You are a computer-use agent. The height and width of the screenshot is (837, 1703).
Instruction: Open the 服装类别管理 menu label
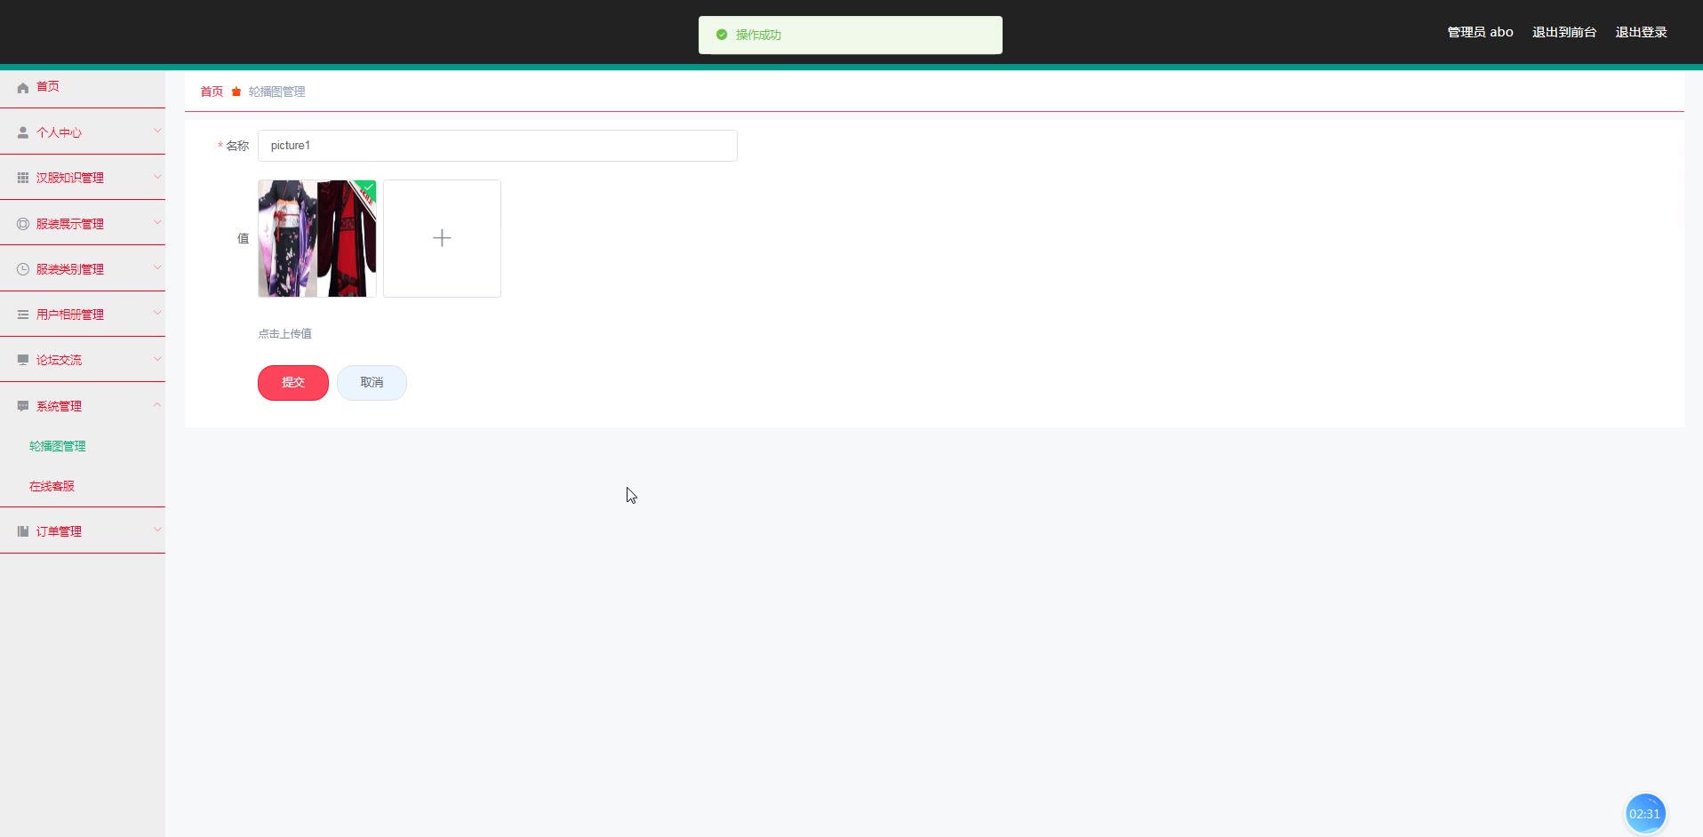[x=70, y=269]
